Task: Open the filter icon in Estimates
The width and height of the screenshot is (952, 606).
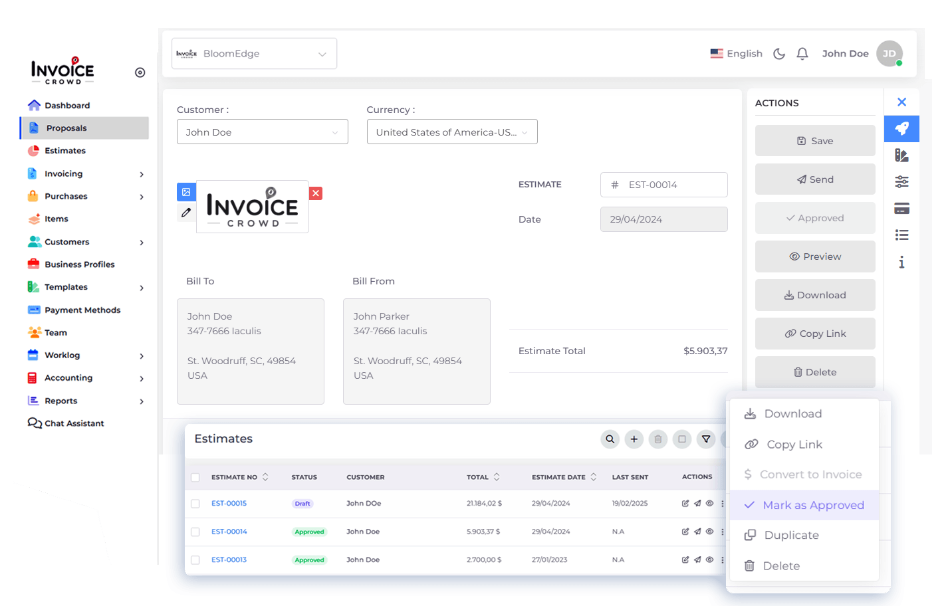Action: (x=706, y=439)
